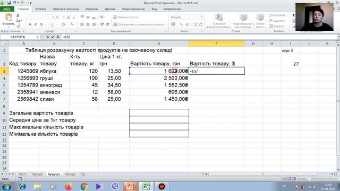This screenshot has width=340, height=191.
Task: Click the Undo arrow icon
Action: coord(14,3)
